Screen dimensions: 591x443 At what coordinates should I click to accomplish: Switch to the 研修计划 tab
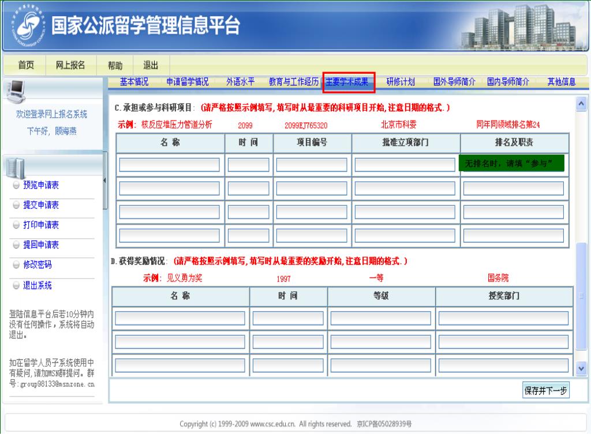coord(401,82)
